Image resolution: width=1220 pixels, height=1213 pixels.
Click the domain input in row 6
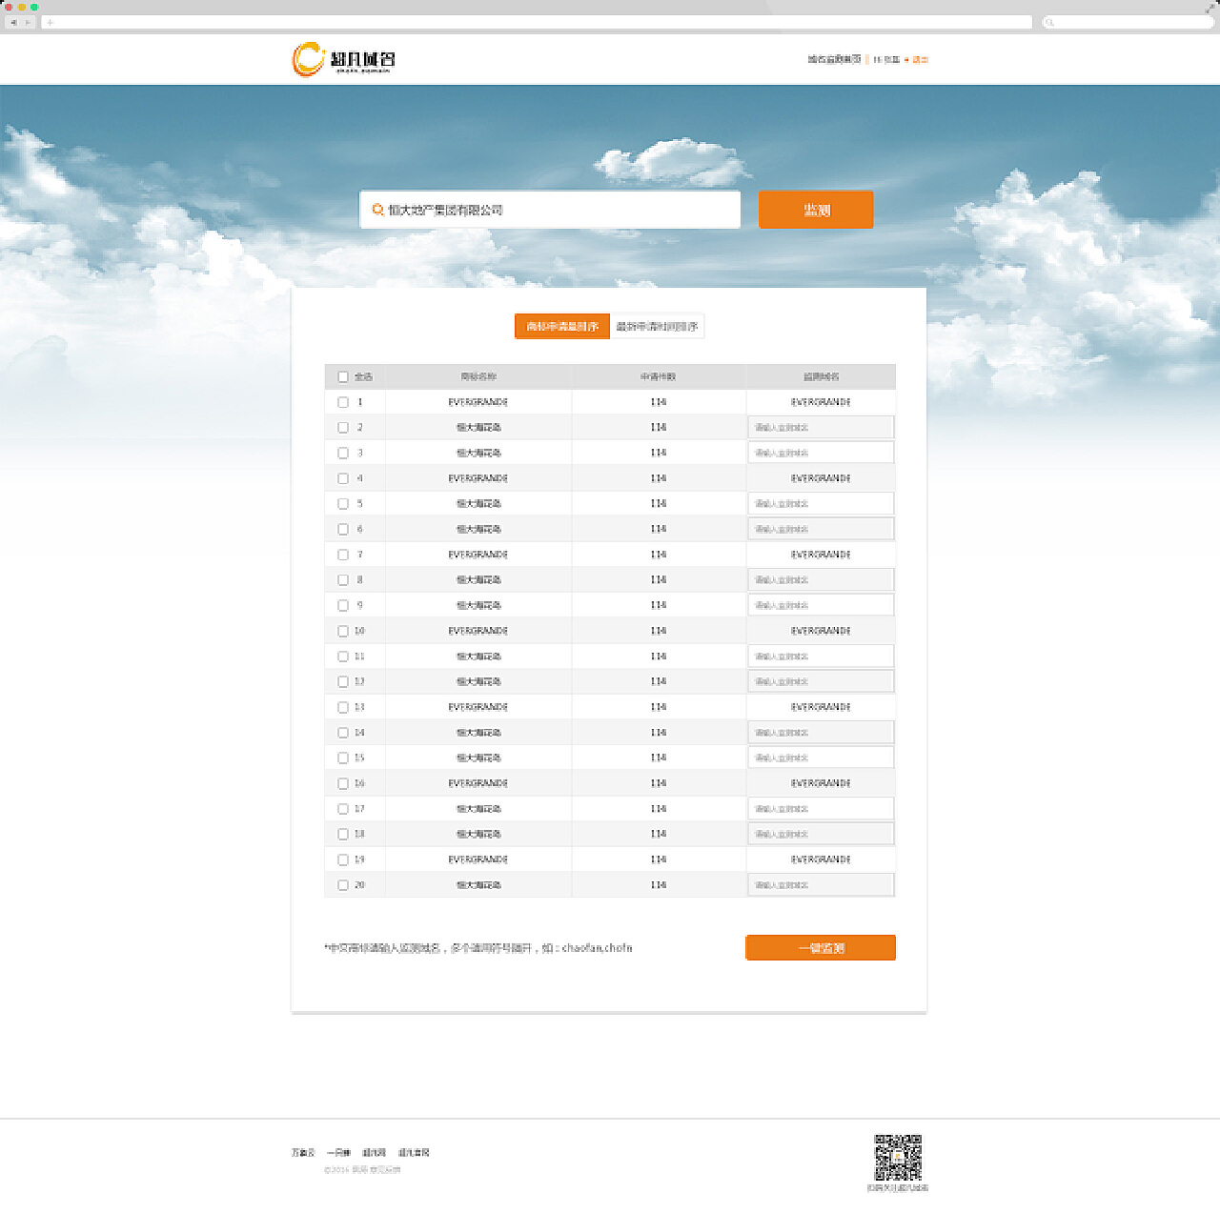point(821,529)
